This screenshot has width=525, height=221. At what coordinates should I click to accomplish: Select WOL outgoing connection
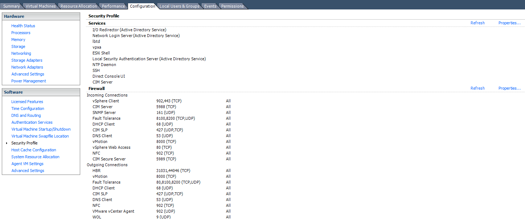pyautogui.click(x=97, y=217)
